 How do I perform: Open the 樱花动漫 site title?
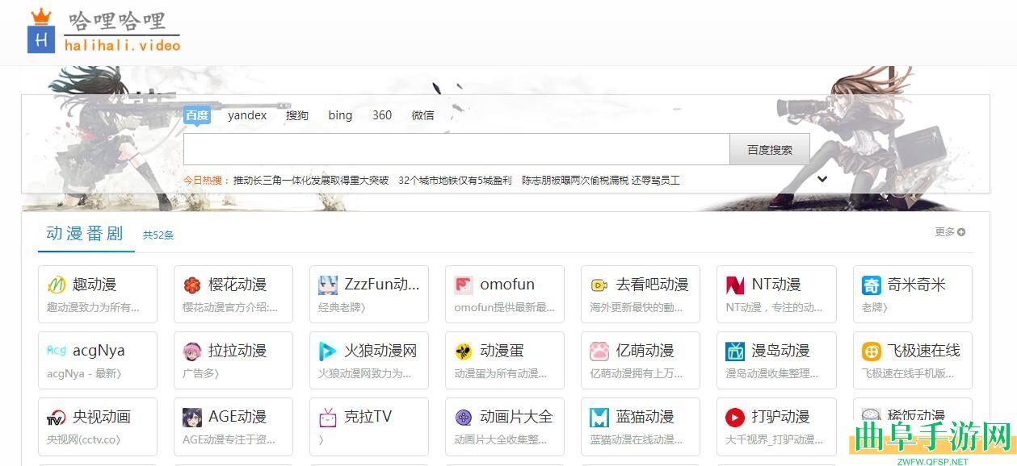237,285
